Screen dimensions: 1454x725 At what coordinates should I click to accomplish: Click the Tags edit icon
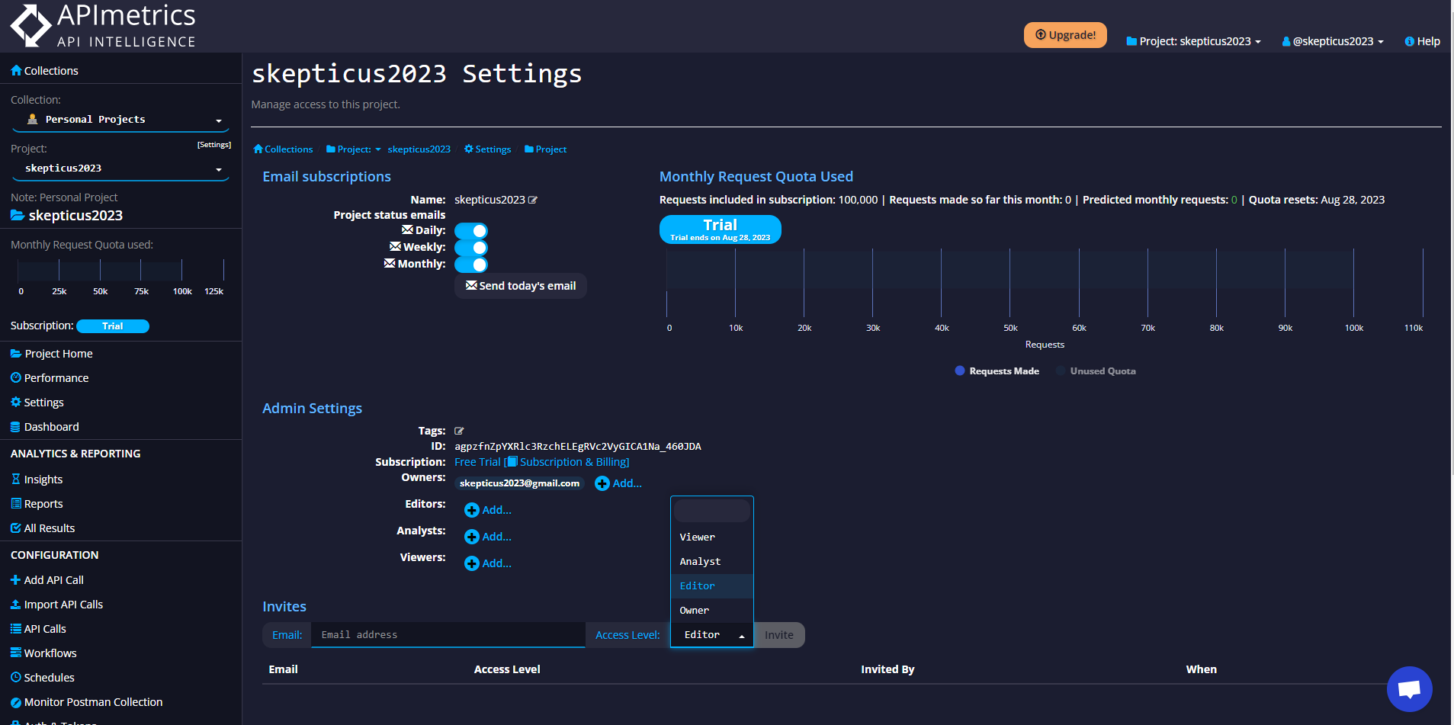[x=459, y=431]
